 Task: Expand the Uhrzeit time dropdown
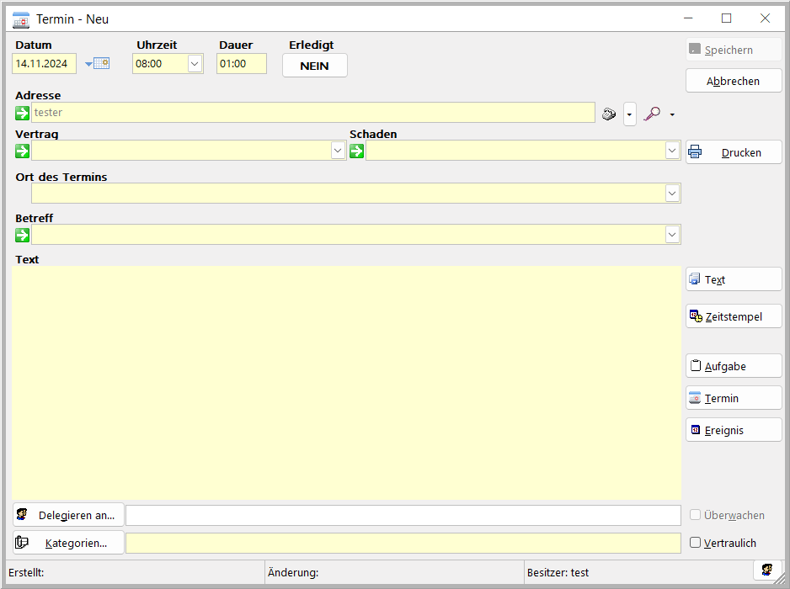[x=195, y=63]
